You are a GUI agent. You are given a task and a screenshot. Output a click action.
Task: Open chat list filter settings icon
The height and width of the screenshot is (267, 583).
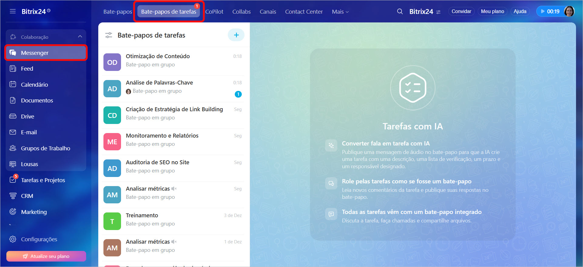109,35
